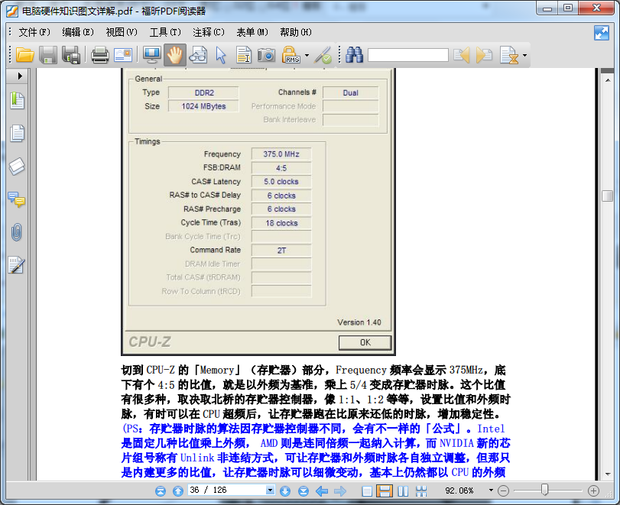The height and width of the screenshot is (505, 620).
Task: Zoom in with the plus button
Action: (x=593, y=490)
